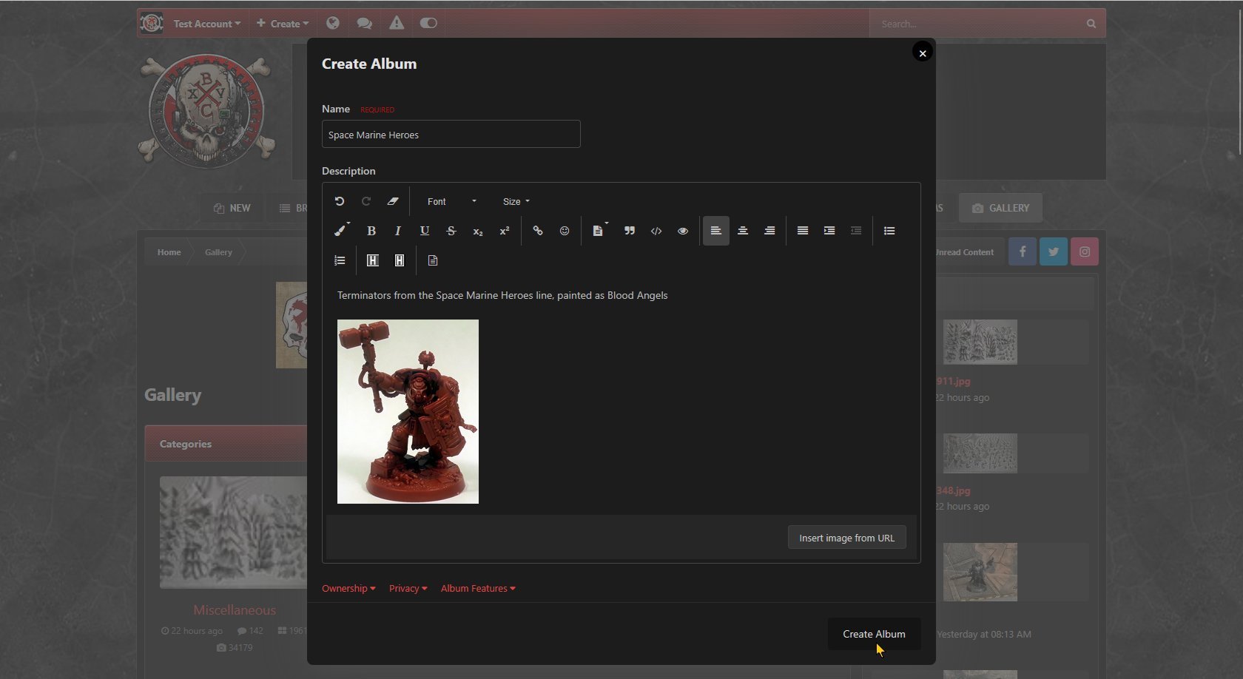Viewport: 1243px width, 679px height.
Task: Toggle bold formatting
Action: point(371,231)
